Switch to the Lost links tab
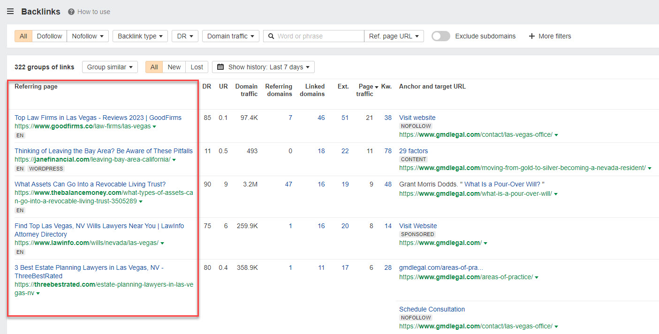659x334 pixels. (197, 67)
